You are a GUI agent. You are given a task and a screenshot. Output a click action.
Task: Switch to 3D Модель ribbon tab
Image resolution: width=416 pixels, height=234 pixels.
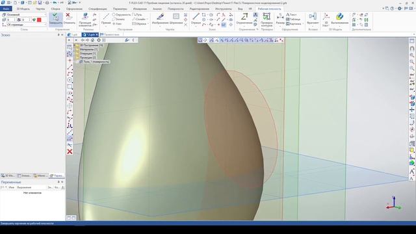point(23,8)
